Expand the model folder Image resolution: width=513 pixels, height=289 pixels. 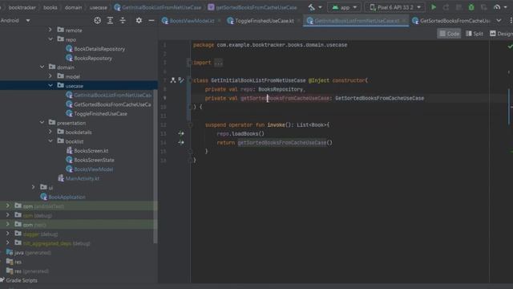(x=50, y=76)
